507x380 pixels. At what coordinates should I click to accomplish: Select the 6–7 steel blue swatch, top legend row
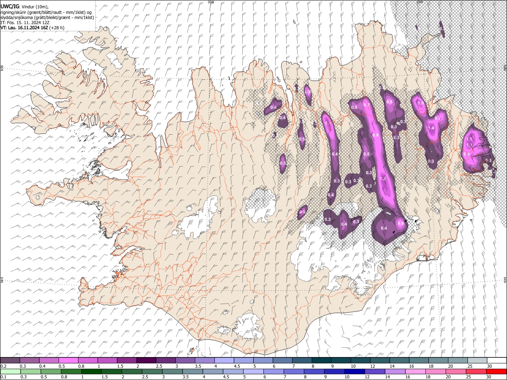283,361
